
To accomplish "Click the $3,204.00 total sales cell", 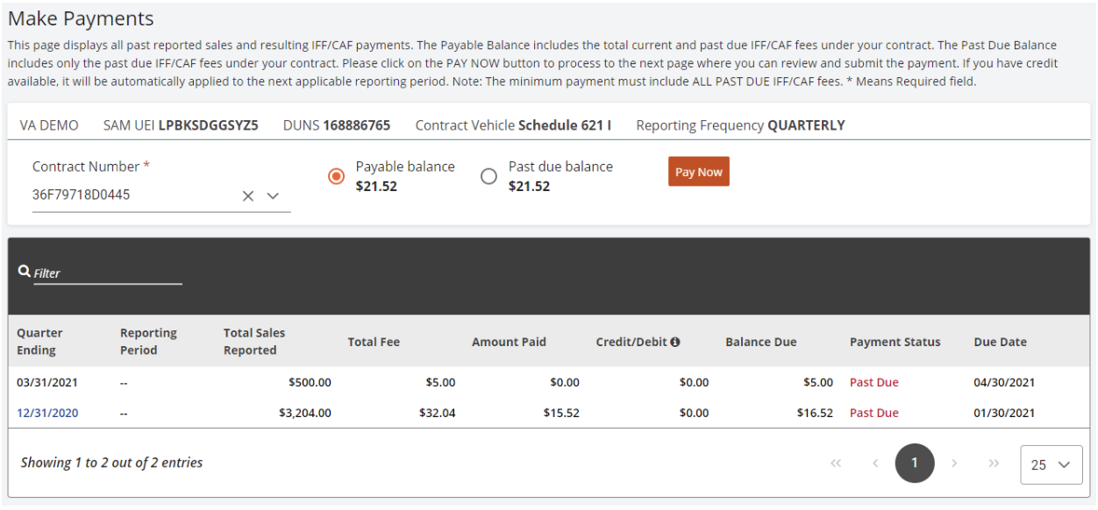I will point(304,413).
